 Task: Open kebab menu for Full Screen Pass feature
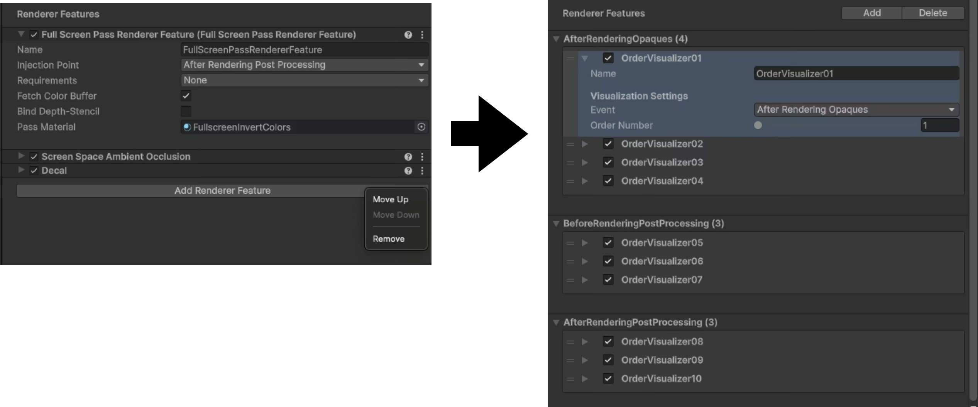(x=422, y=35)
